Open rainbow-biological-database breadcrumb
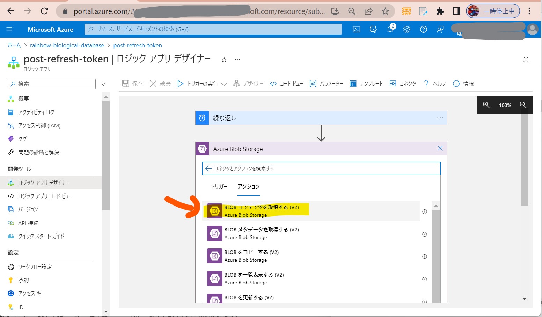The height and width of the screenshot is (317, 542). 67,45
